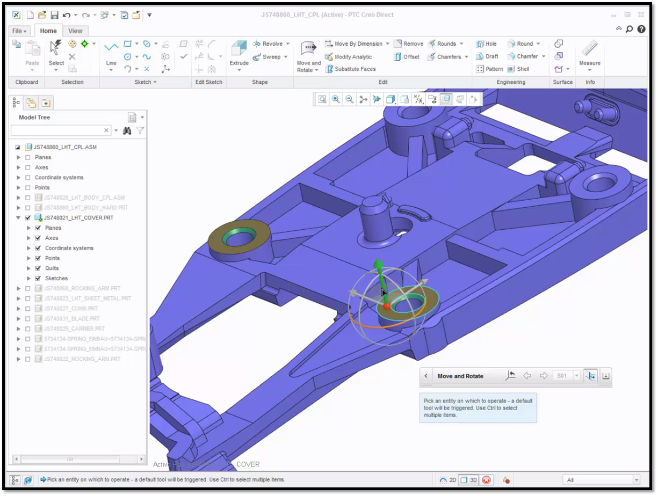Click the Shell tool

(518, 69)
